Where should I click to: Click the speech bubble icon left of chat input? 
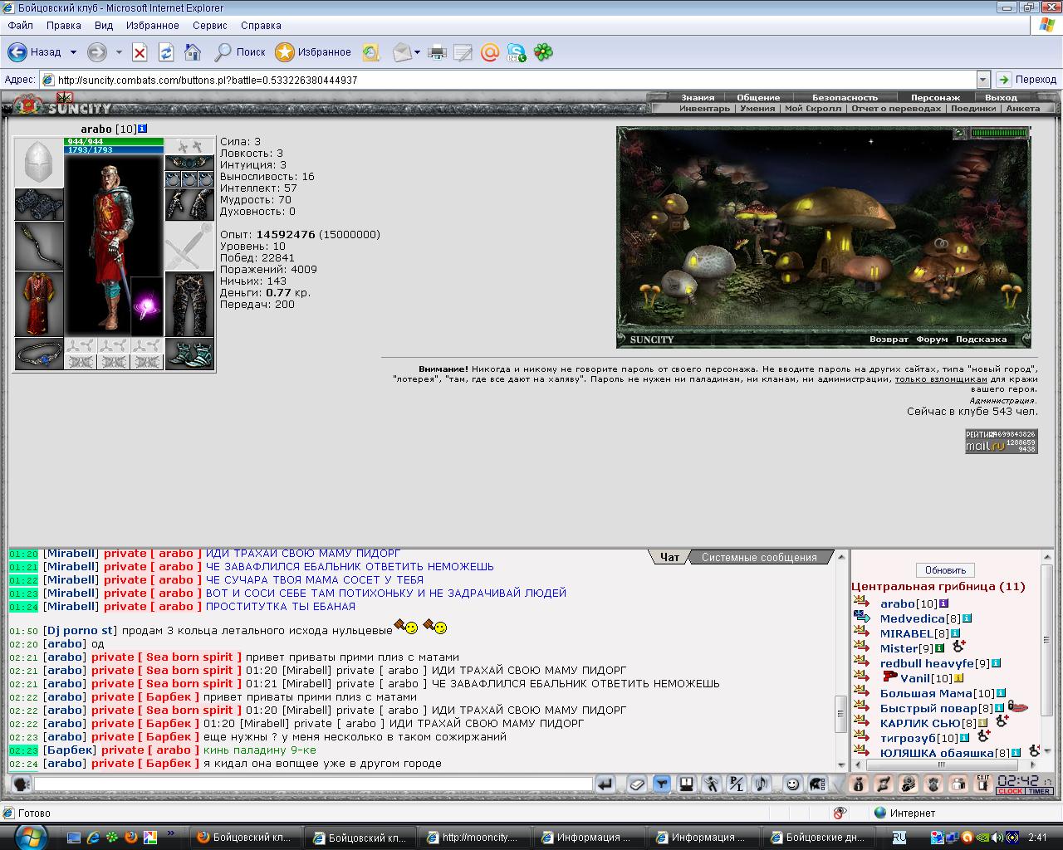pos(21,784)
